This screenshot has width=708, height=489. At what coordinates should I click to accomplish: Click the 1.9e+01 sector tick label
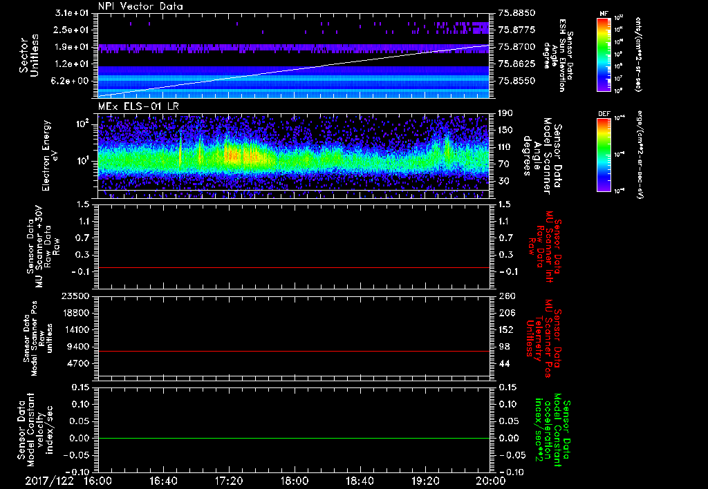click(72, 47)
